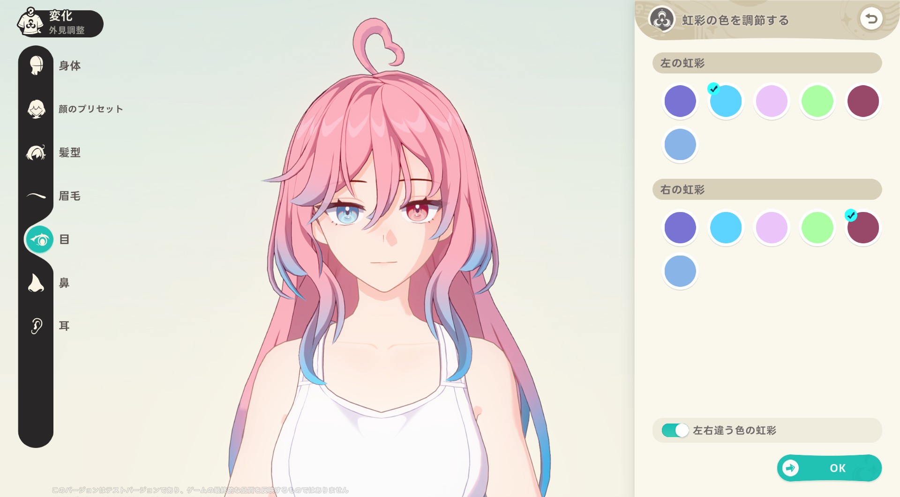Choose light green for the left iris
This screenshot has height=497, width=900.
coord(817,101)
